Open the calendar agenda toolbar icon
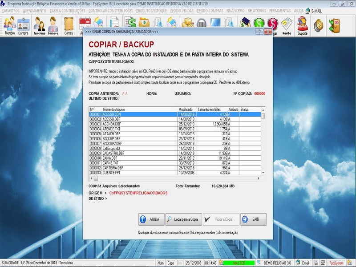Viewport: 356px width, 267px height. coord(85,23)
